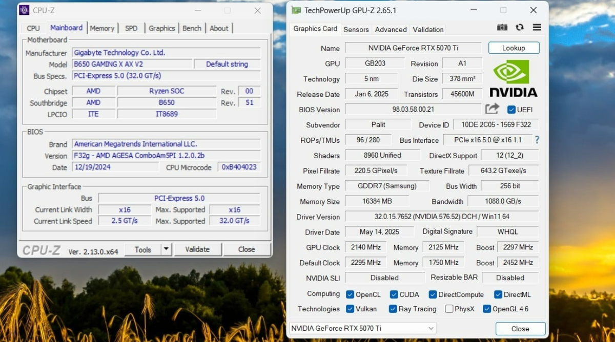Click the F32g AGESA BIOS version value
Image resolution: width=615 pixels, height=342 pixels.
click(x=166, y=155)
